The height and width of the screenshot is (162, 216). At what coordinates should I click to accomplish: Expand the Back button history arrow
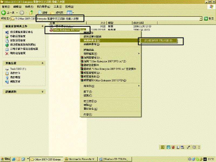(17, 13)
